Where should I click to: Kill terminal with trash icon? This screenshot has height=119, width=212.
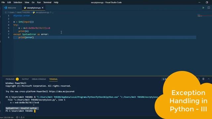(203, 79)
